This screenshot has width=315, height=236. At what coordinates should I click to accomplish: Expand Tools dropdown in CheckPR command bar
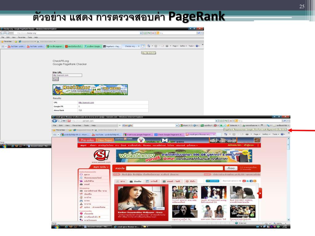click(x=191, y=46)
